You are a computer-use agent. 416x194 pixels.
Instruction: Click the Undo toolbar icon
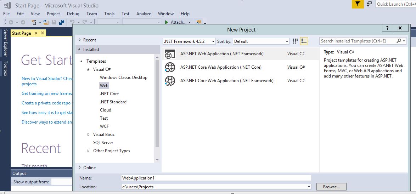(72, 23)
